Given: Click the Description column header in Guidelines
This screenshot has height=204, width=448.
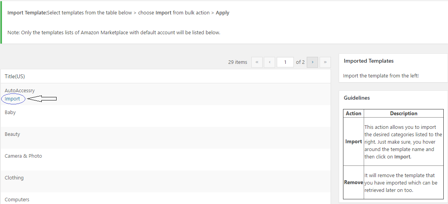Looking at the screenshot, I should [x=404, y=113].
